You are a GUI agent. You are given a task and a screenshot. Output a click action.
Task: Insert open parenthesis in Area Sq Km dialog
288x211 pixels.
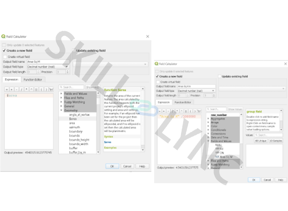190,111
